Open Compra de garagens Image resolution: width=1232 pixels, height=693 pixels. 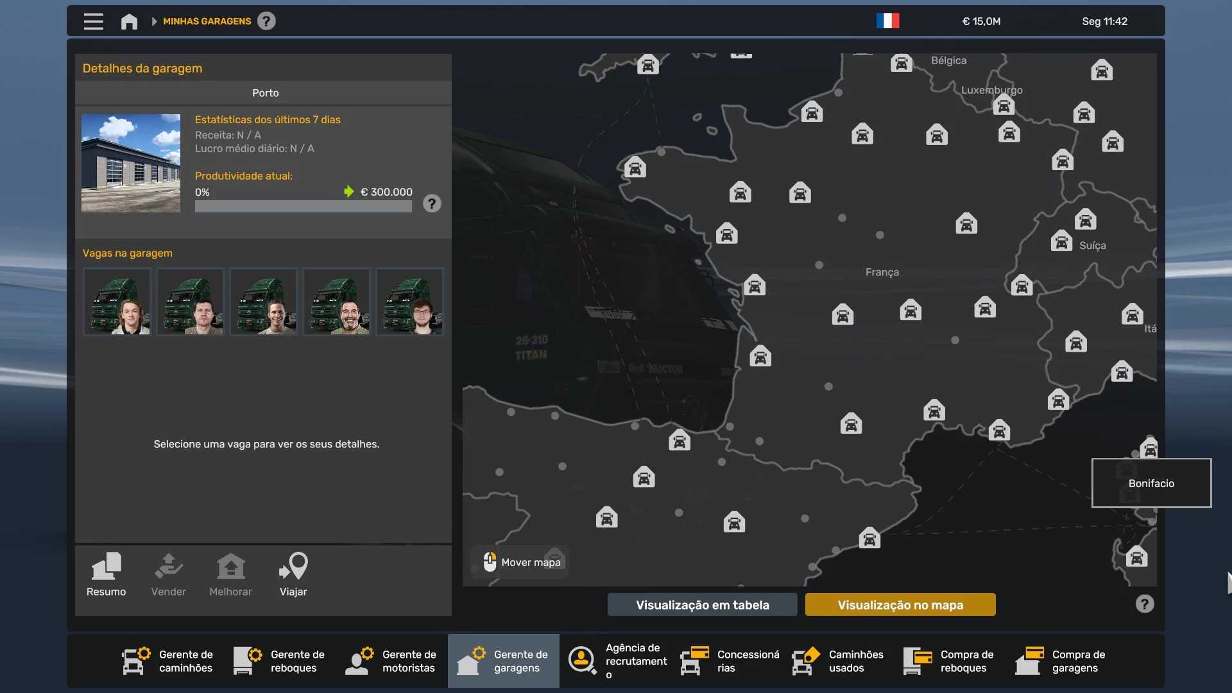click(x=1061, y=661)
